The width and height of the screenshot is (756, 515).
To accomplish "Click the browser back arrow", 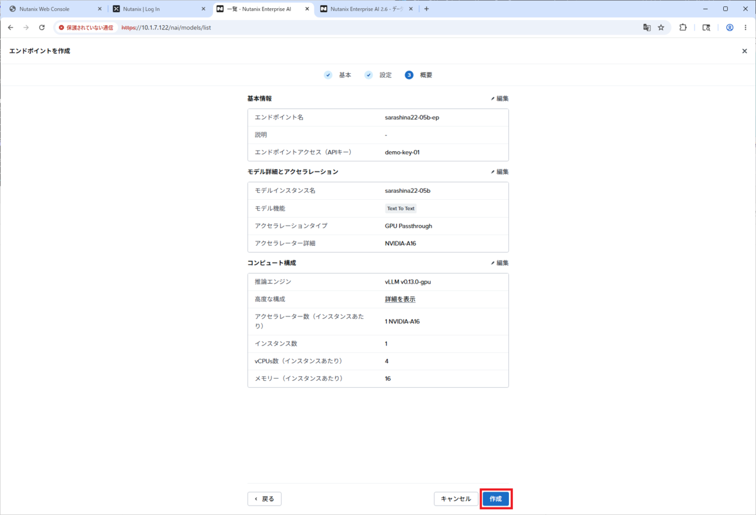I will pyautogui.click(x=11, y=28).
